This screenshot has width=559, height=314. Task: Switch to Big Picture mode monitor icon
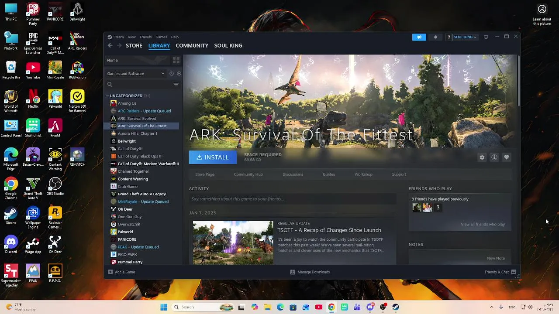pos(486,37)
